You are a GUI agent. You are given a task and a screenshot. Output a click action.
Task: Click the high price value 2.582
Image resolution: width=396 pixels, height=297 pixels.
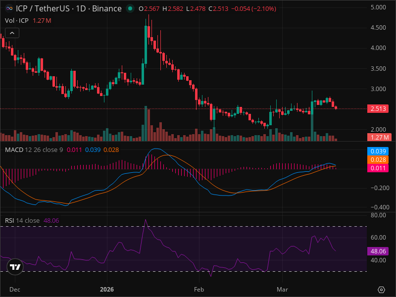(x=175, y=8)
